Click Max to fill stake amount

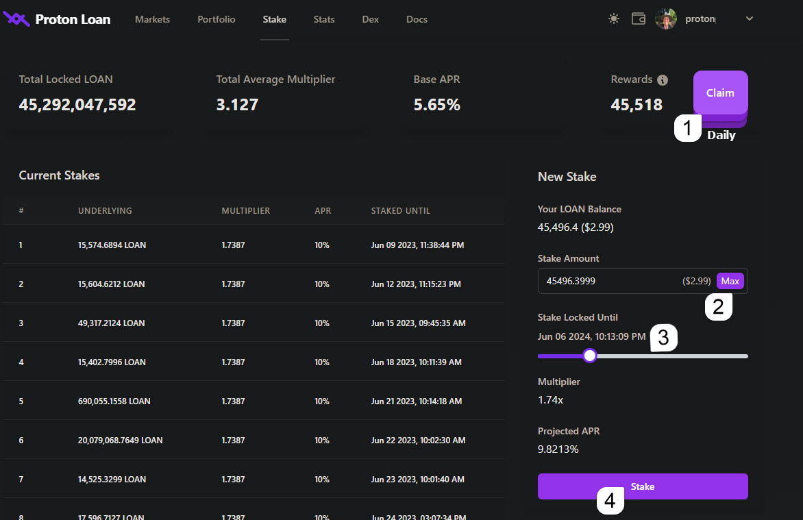click(x=730, y=281)
